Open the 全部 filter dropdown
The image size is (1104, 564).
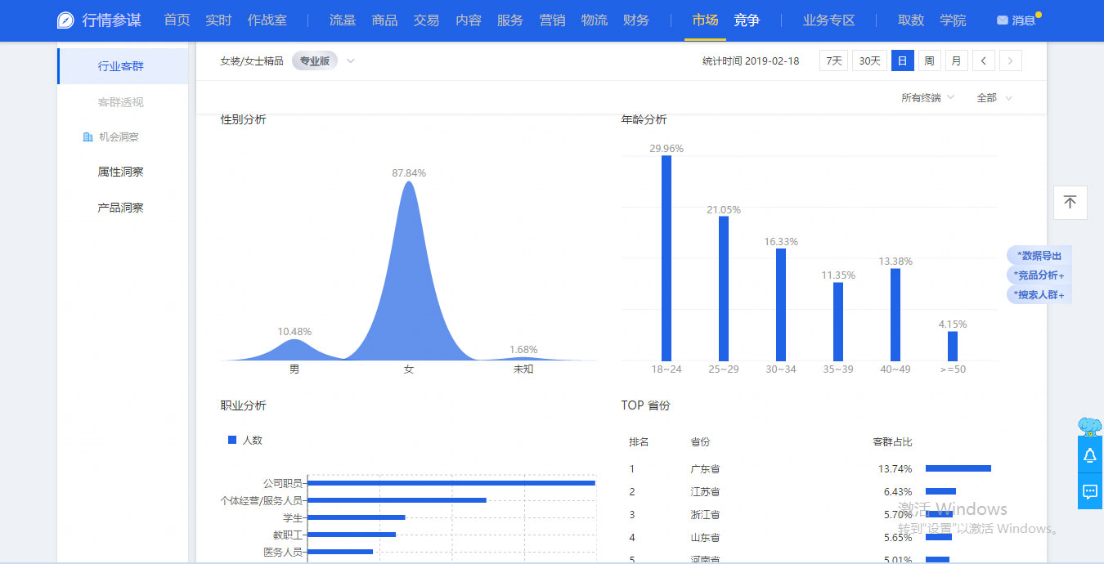(x=994, y=98)
